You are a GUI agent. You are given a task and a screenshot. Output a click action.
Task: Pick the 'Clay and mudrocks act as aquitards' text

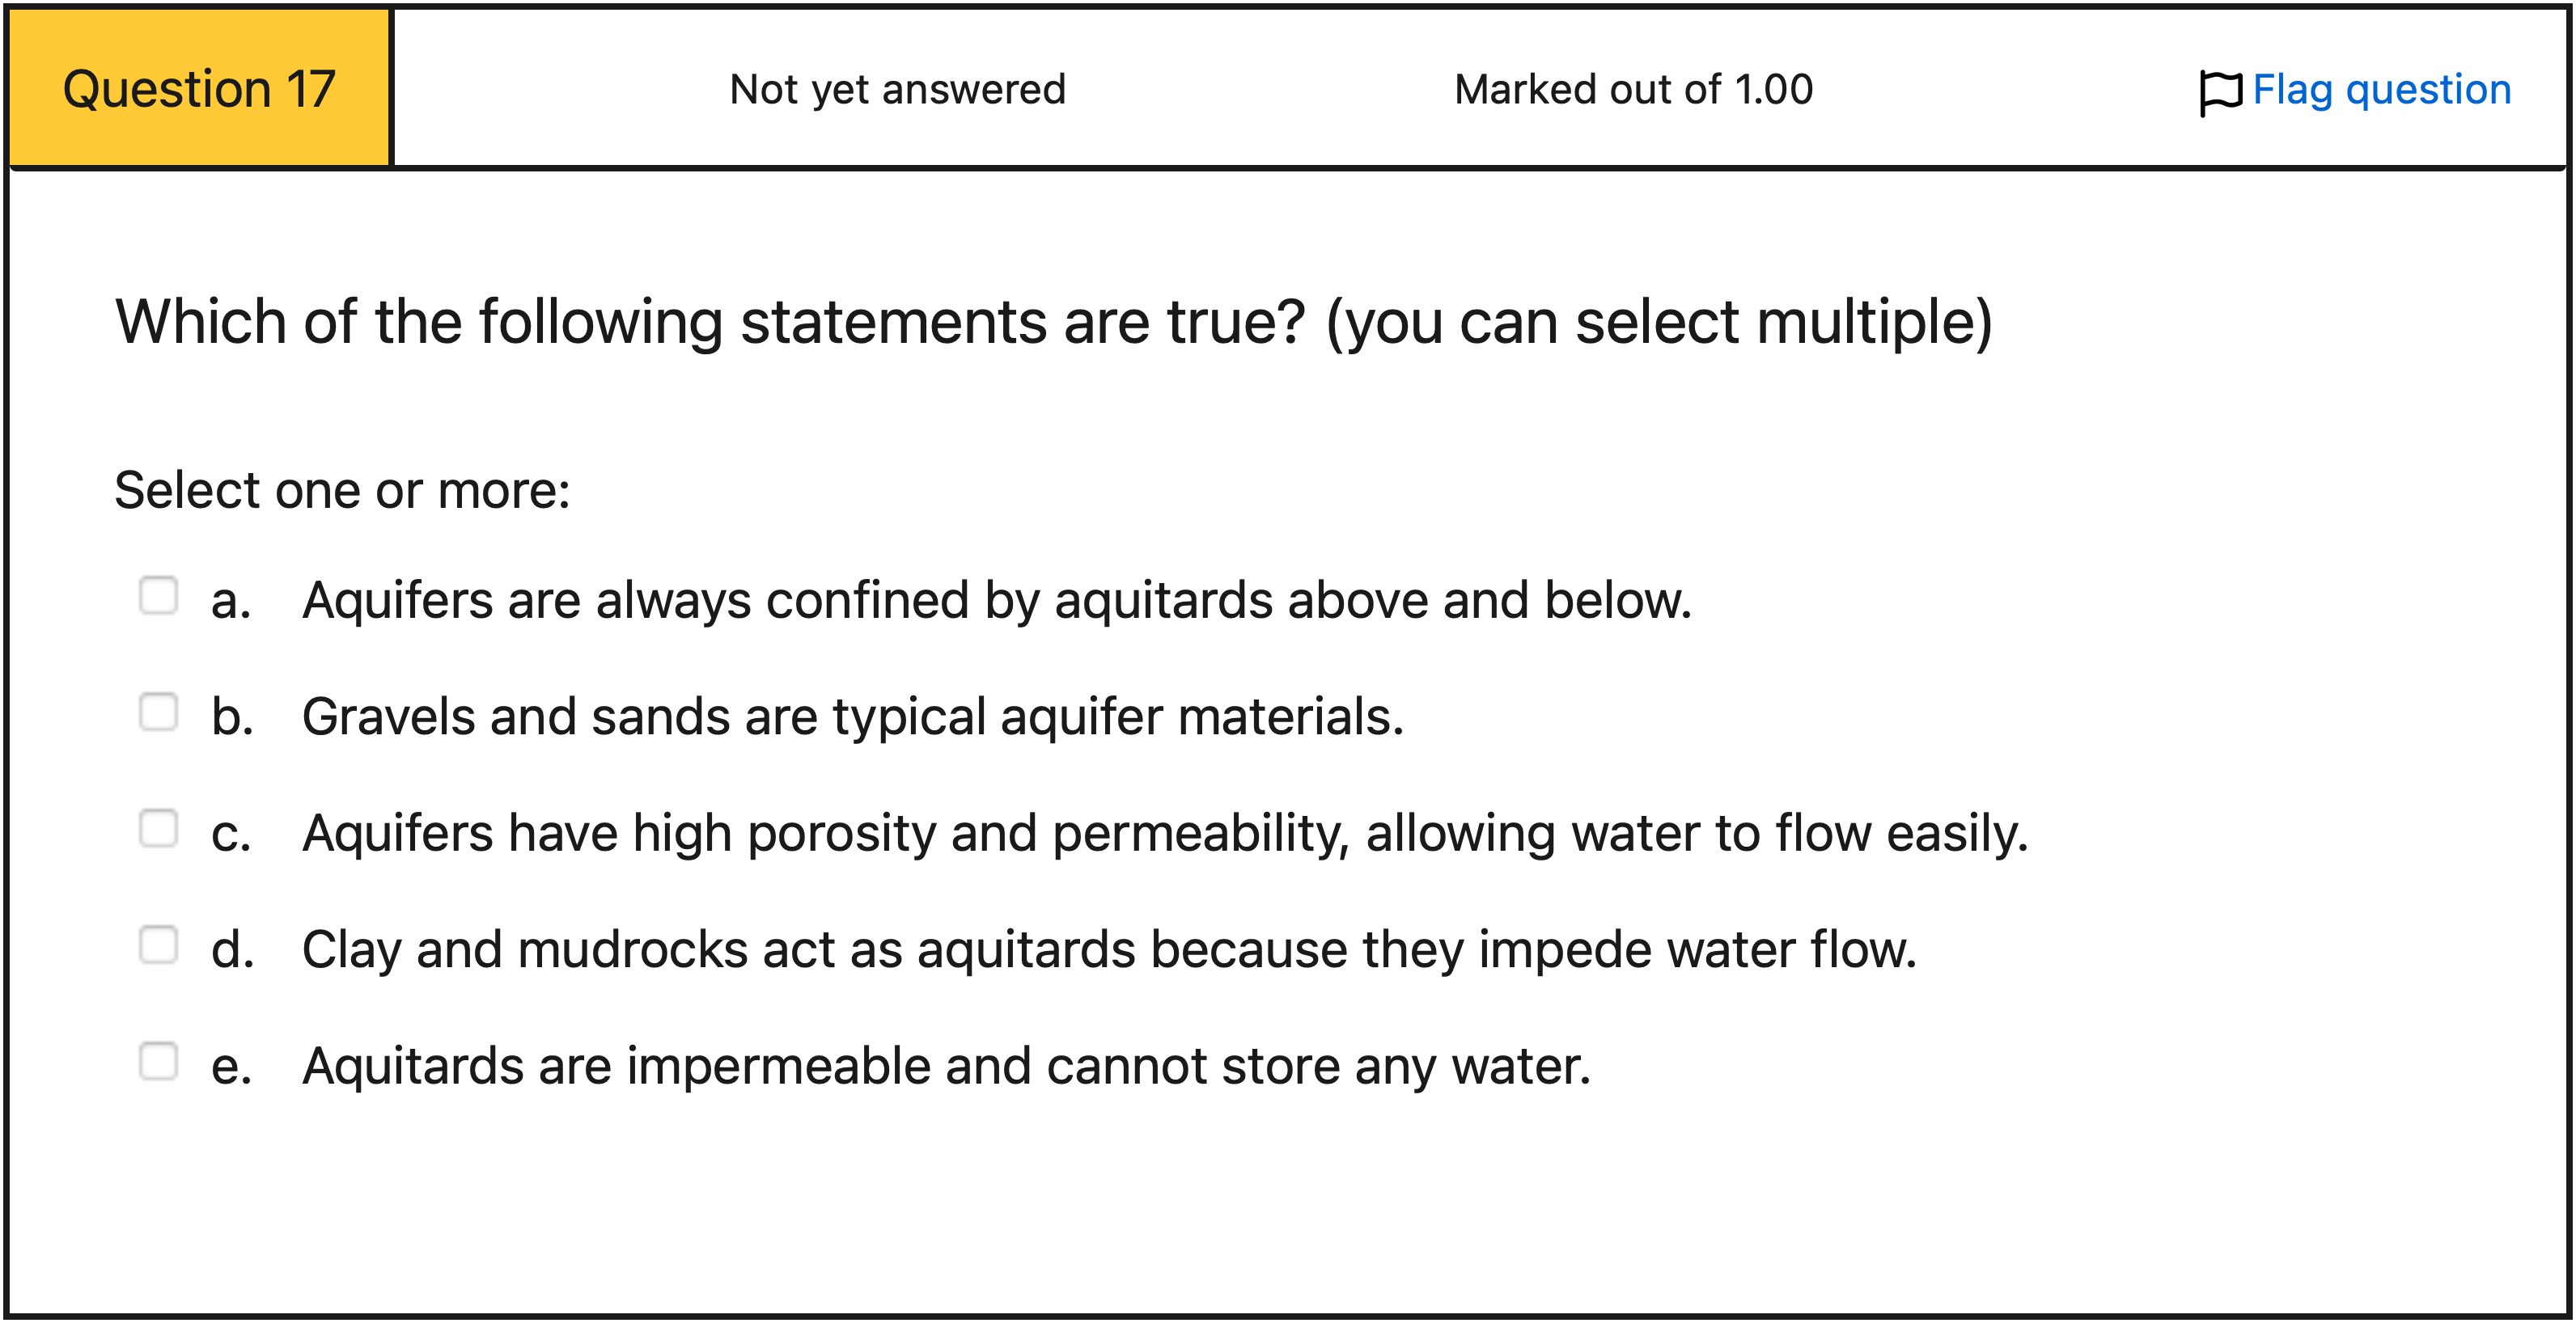1108,949
